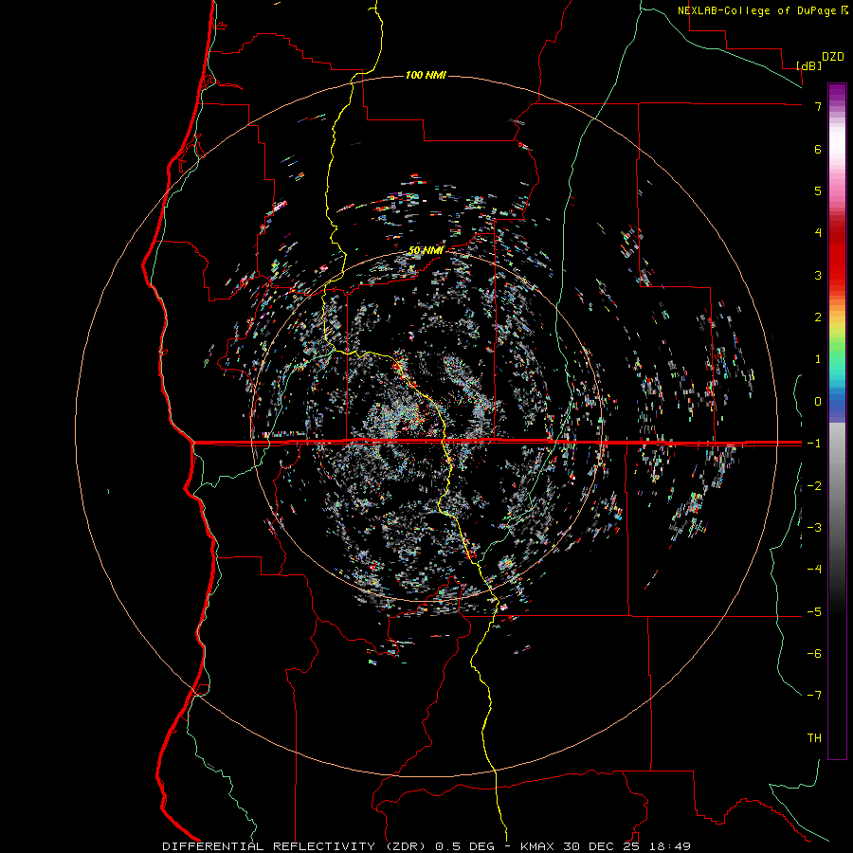Click the 7 value on the color scale

(818, 106)
